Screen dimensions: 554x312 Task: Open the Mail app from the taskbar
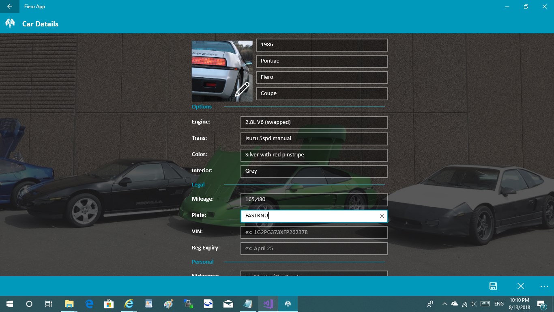(x=228, y=304)
